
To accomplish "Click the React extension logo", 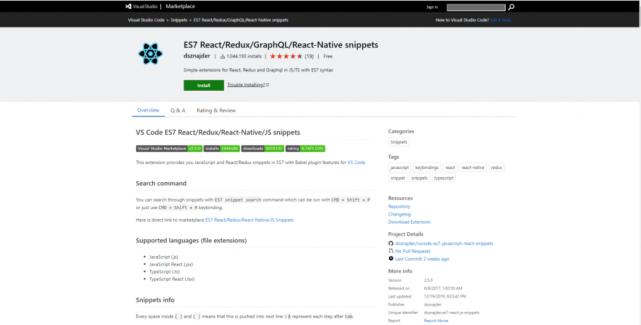I will click(x=150, y=54).
